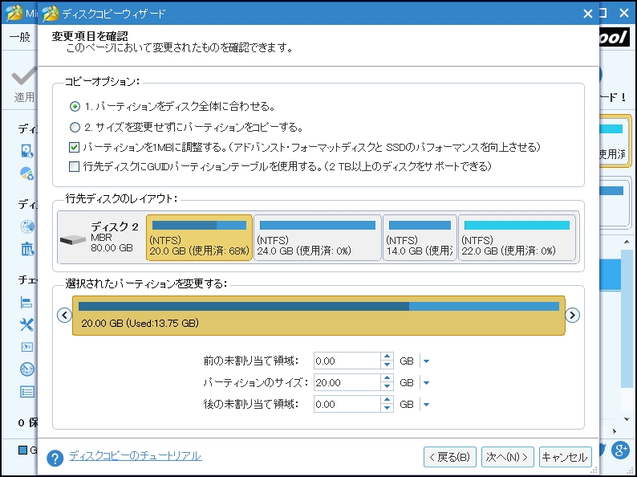Click the Cancel (キャンセル) button
Screen dimensions: 637x477
pos(565,457)
